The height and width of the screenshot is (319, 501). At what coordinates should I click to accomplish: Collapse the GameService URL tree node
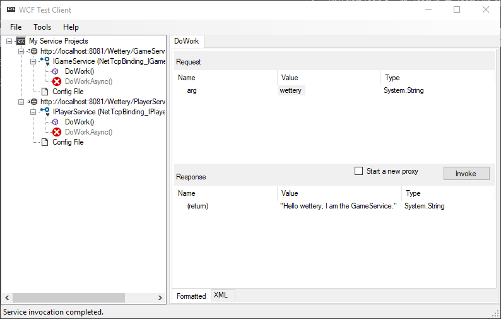(21, 51)
